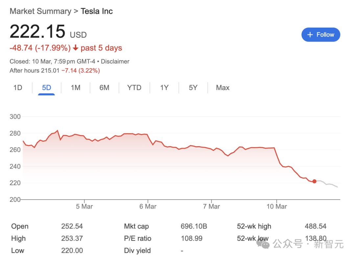Open the 5Y chart view
The width and height of the screenshot is (355, 258).
(193, 88)
